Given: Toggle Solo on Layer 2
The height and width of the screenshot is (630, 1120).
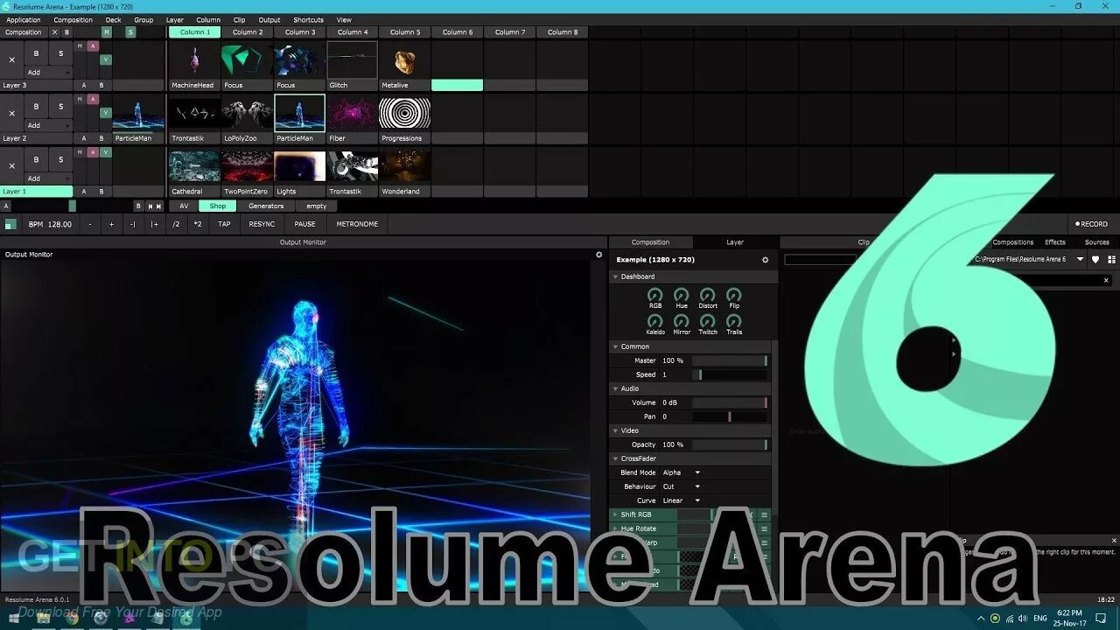Looking at the screenshot, I should coord(60,107).
